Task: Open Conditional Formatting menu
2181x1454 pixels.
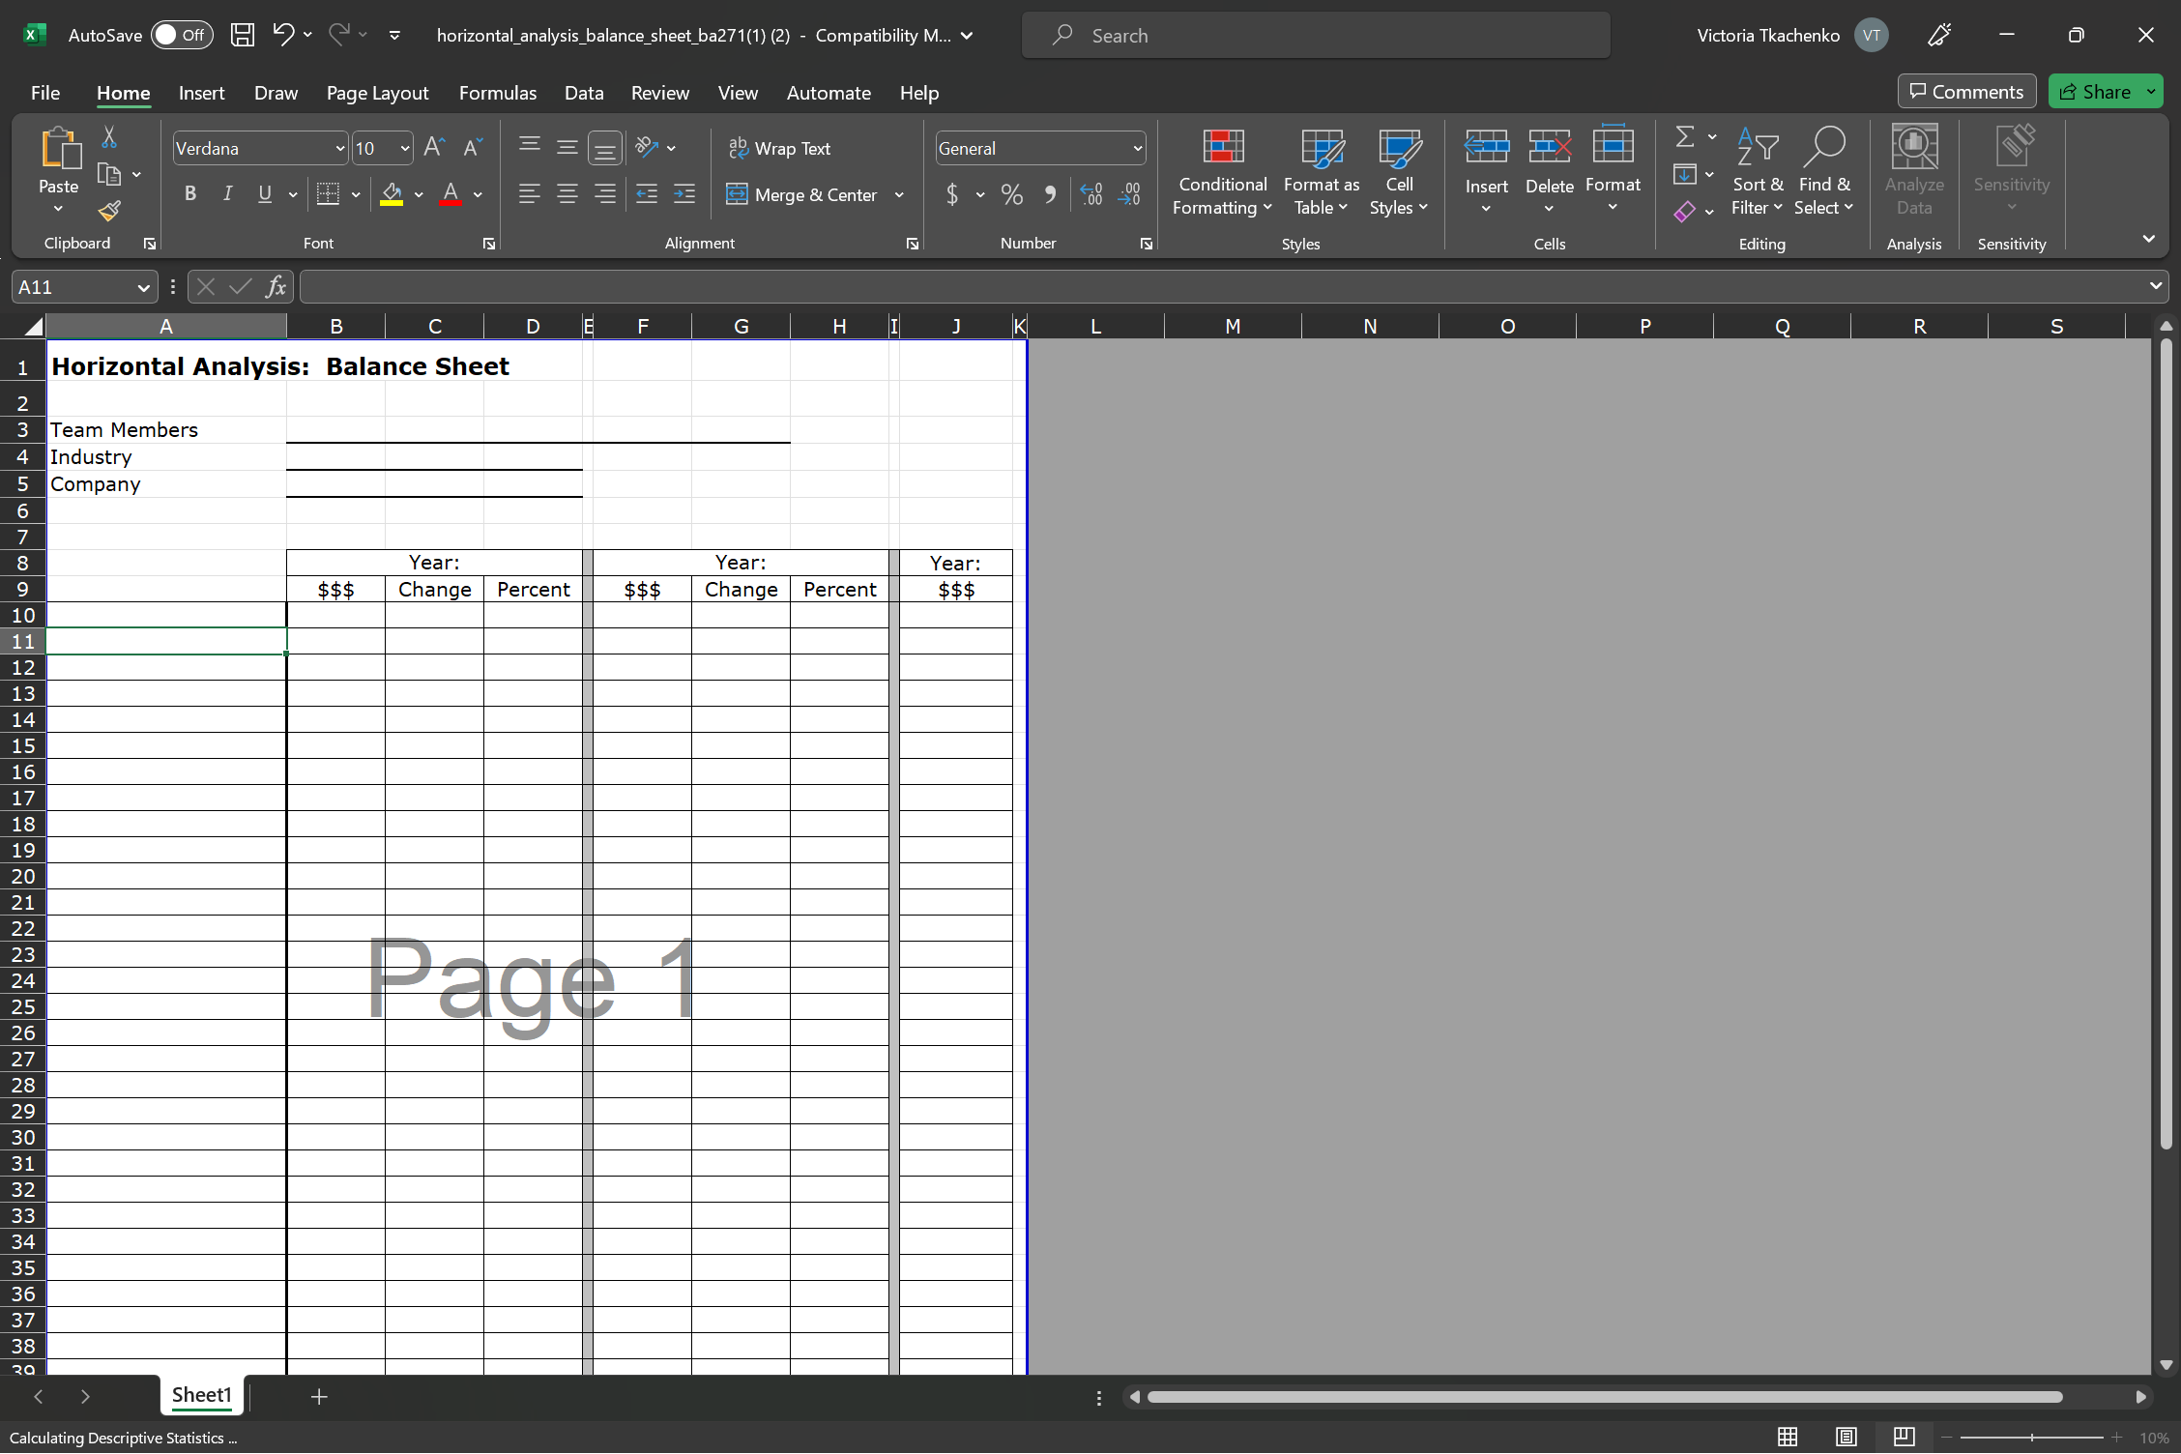Action: [1222, 172]
